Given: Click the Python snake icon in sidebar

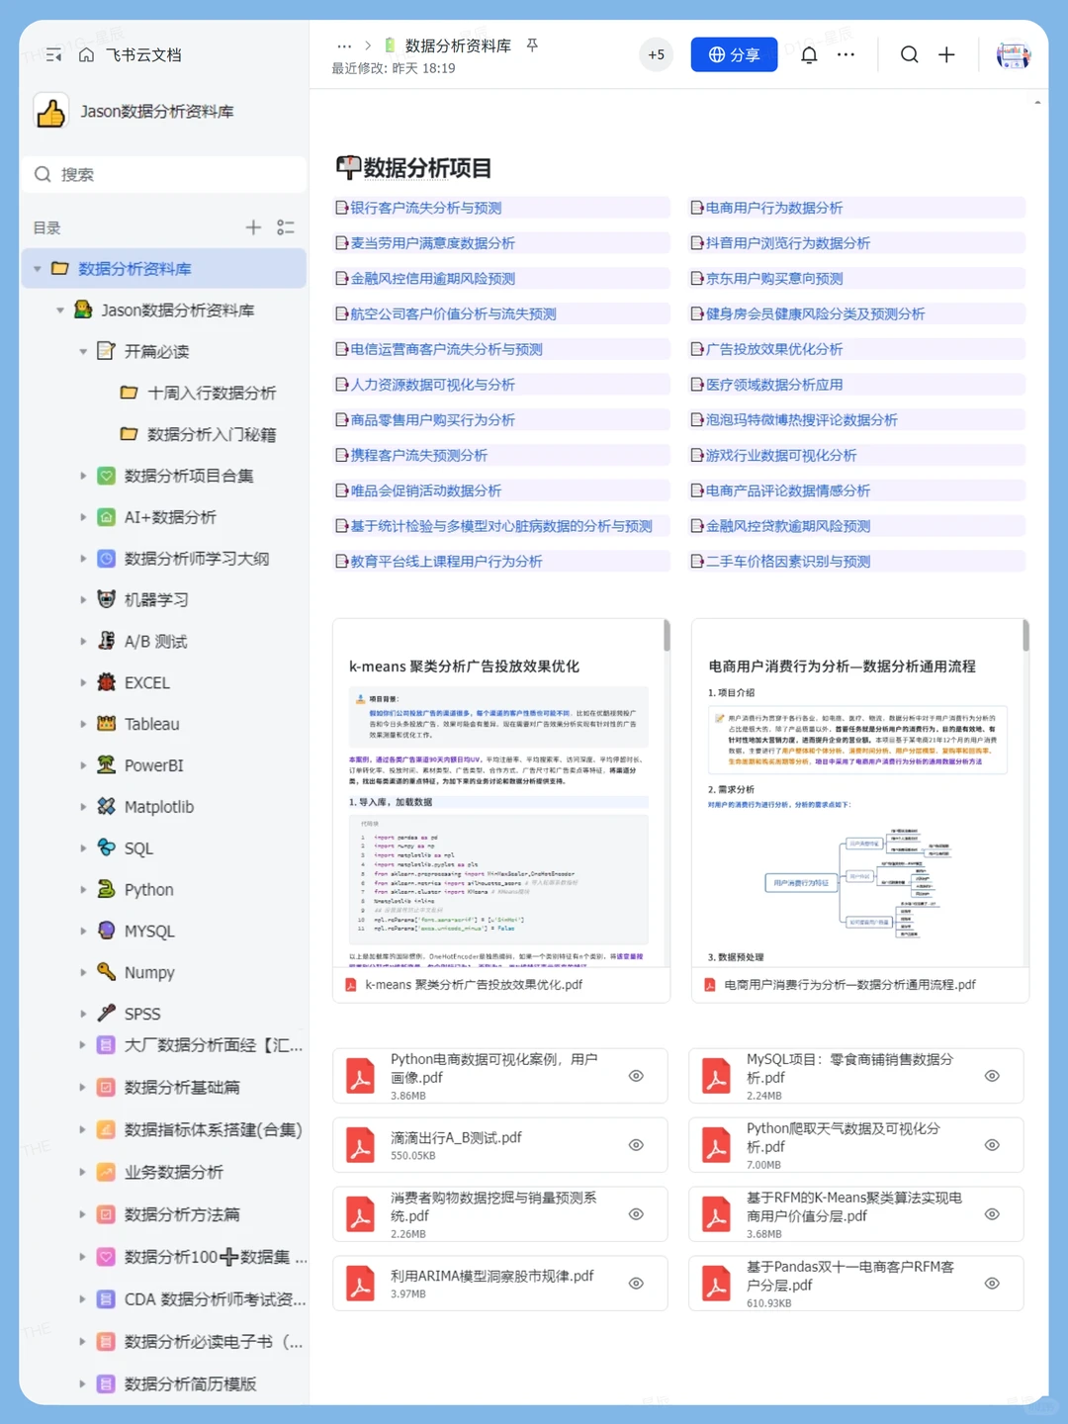Looking at the screenshot, I should 107,889.
